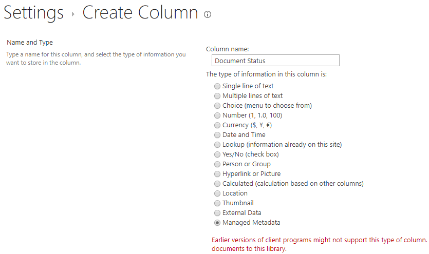Click the selected Managed Metadata radio
The image size is (429, 254).
click(x=217, y=223)
